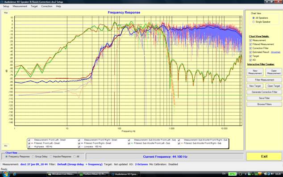The height and width of the screenshot is (177, 283).
Task: Click the Max button above the dB axis
Action: click(6, 13)
